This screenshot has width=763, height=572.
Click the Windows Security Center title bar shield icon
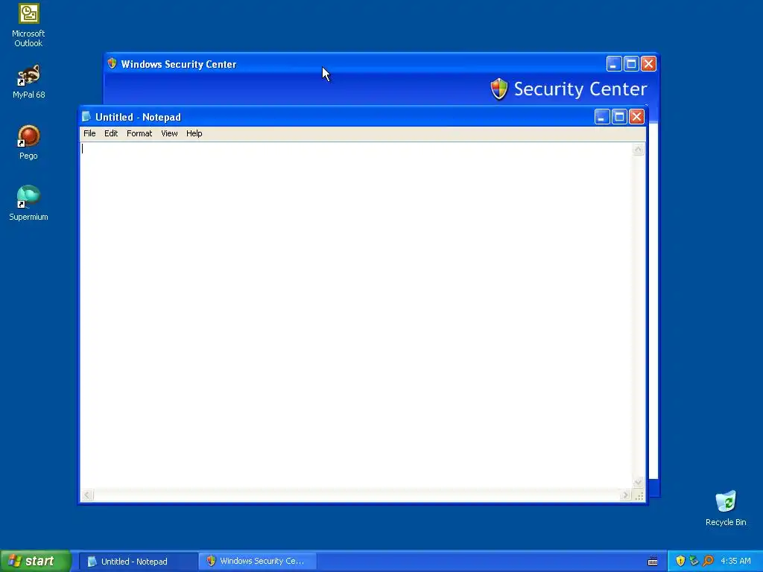pyautogui.click(x=112, y=64)
